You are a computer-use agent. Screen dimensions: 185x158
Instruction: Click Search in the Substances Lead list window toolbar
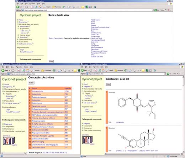point(110,70)
